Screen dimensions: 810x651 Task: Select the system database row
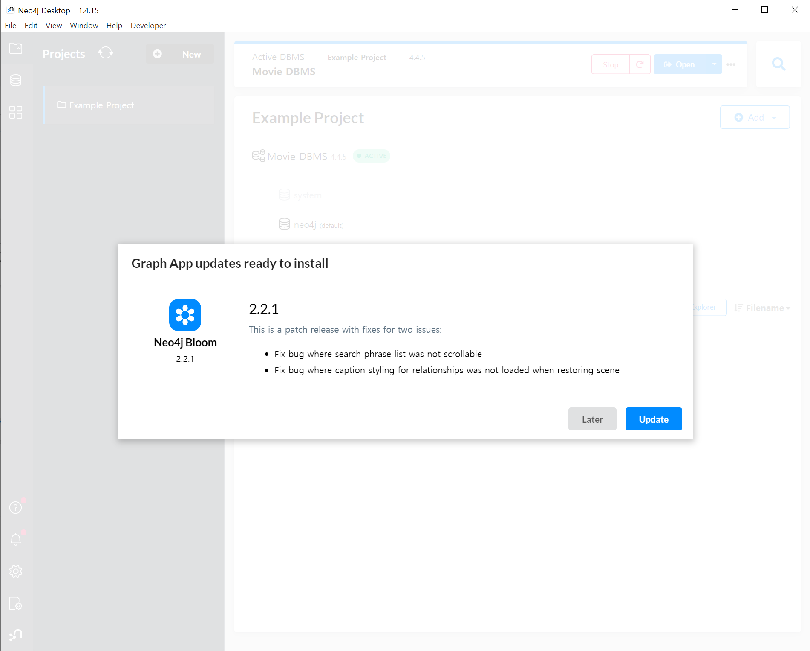coord(300,195)
